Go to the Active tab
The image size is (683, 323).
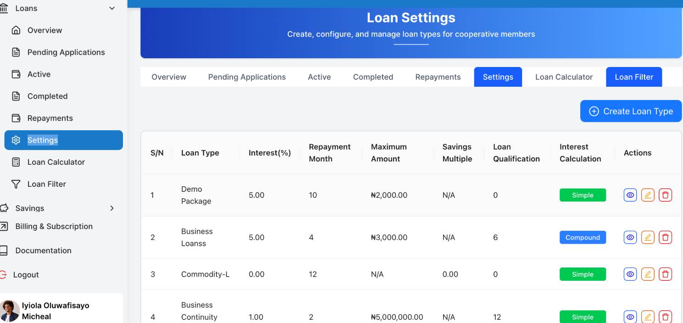(x=319, y=77)
